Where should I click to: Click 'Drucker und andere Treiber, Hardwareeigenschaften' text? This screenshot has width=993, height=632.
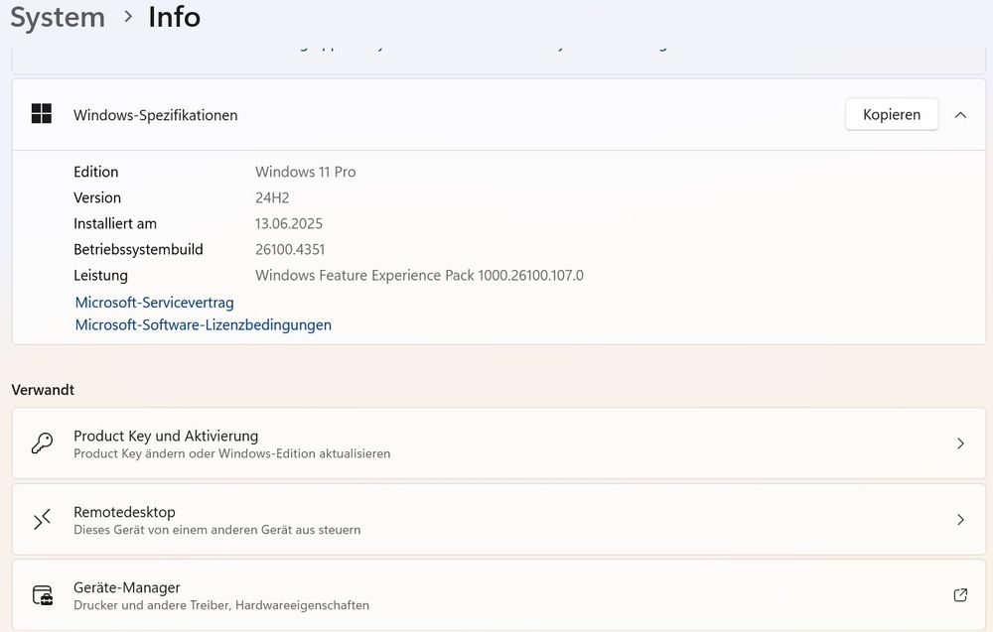pos(221,605)
